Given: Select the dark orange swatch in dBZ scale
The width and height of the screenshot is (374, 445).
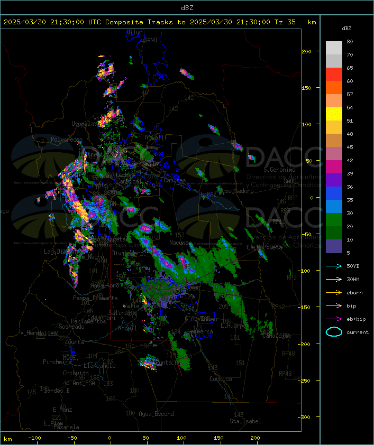Looking at the screenshot, I should [x=334, y=87].
